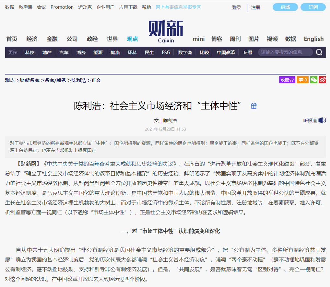
Task: Click the Caixin logo
Action: click(x=166, y=31)
